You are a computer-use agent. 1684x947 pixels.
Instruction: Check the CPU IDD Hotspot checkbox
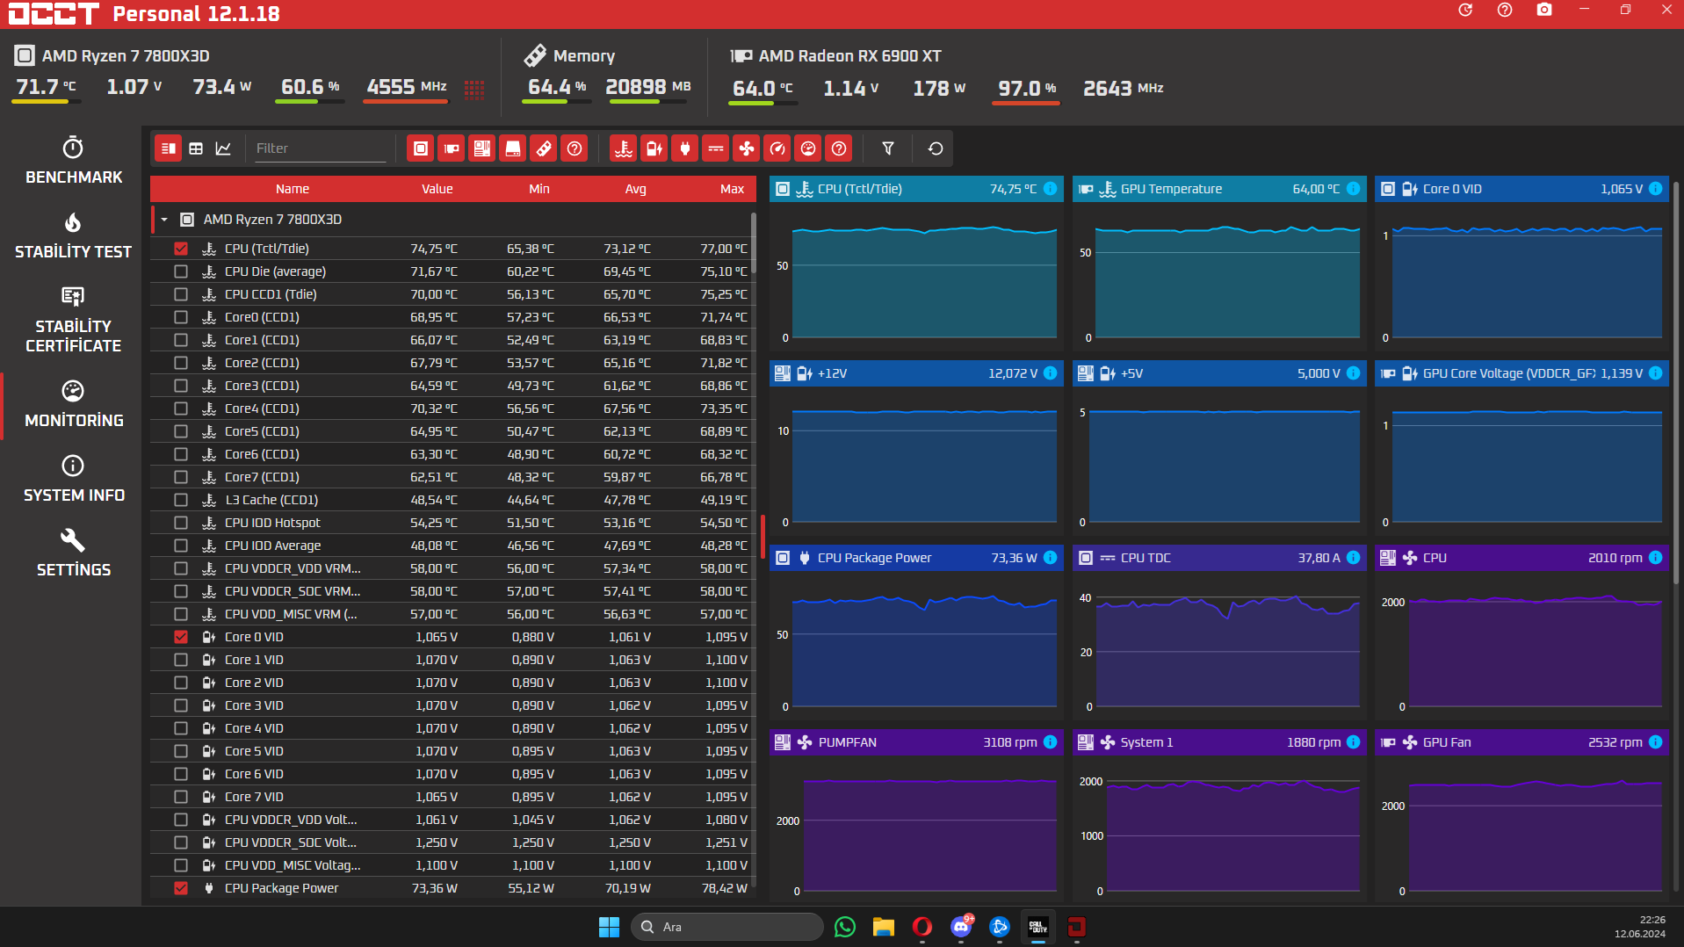(x=181, y=523)
